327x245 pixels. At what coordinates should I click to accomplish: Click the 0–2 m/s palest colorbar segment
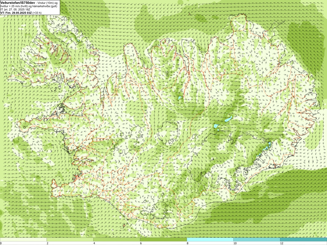(x=23, y=240)
